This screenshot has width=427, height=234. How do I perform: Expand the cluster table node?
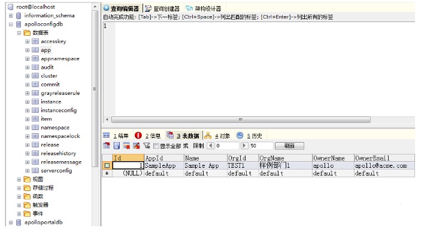[27, 76]
